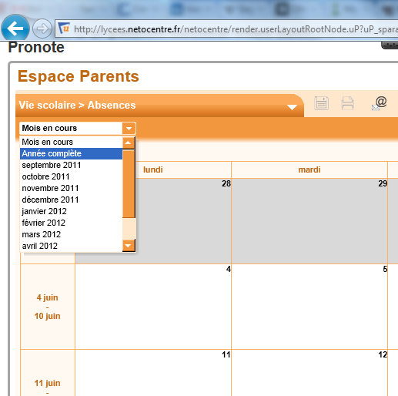Click the browser forward arrow button
The image size is (398, 396).
click(42, 29)
